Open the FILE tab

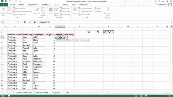click(x=4, y=5)
